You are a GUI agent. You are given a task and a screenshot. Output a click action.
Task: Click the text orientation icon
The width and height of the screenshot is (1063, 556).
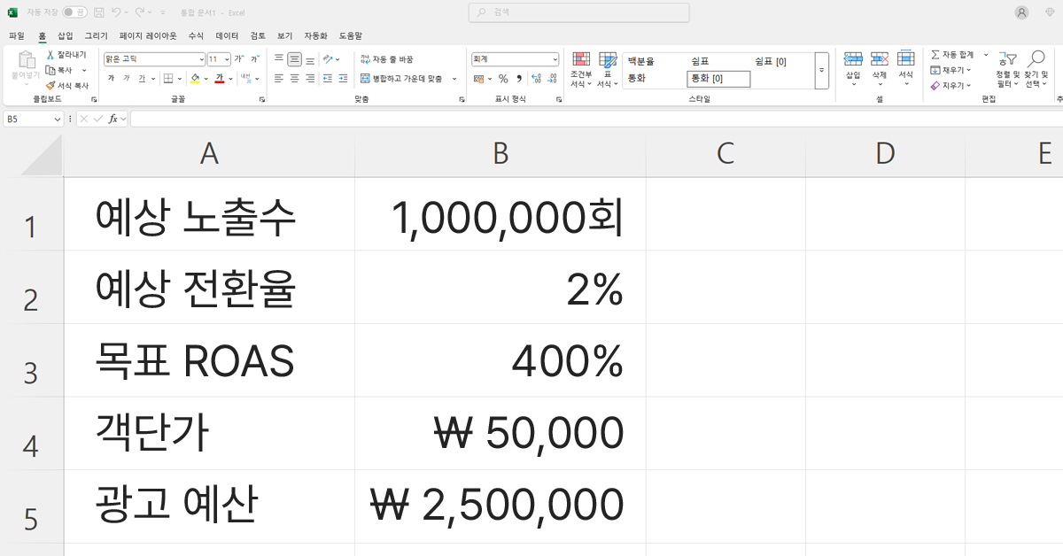coord(329,59)
